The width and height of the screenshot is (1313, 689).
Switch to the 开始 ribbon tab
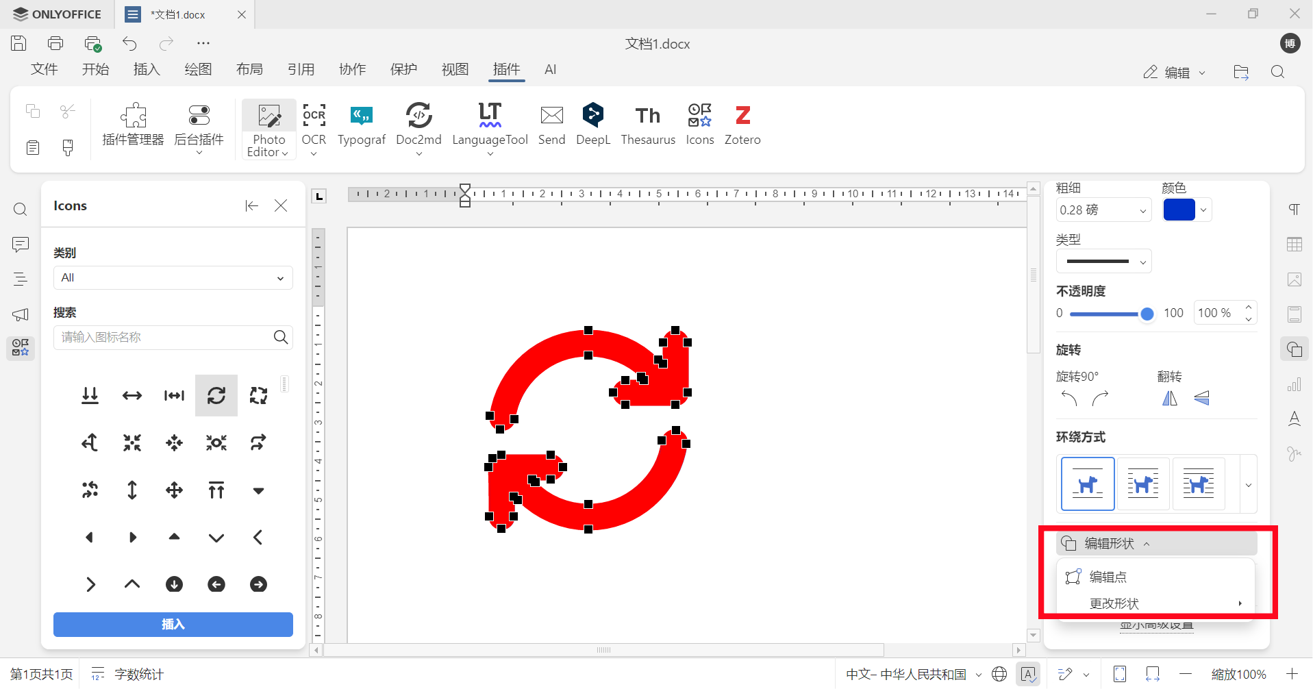point(95,69)
